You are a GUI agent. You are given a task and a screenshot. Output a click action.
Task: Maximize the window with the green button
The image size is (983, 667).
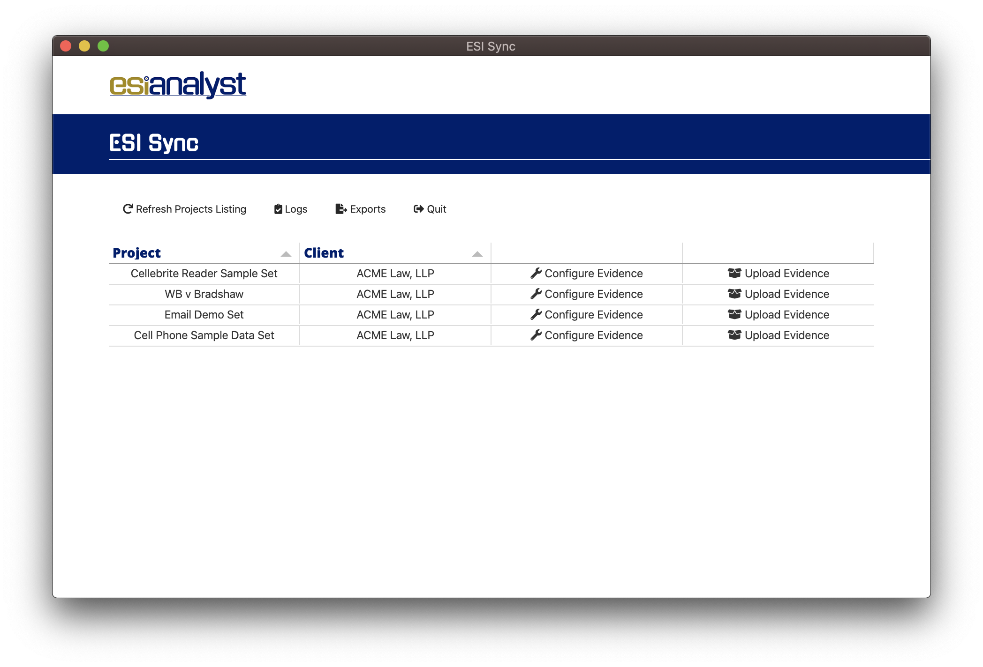(x=103, y=46)
